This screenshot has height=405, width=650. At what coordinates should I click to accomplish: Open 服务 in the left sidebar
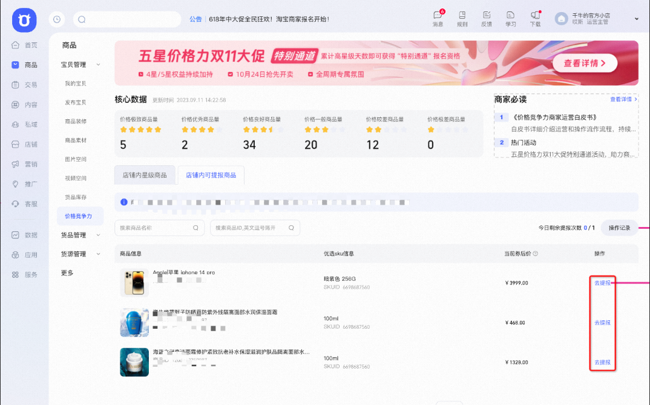pyautogui.click(x=25, y=275)
